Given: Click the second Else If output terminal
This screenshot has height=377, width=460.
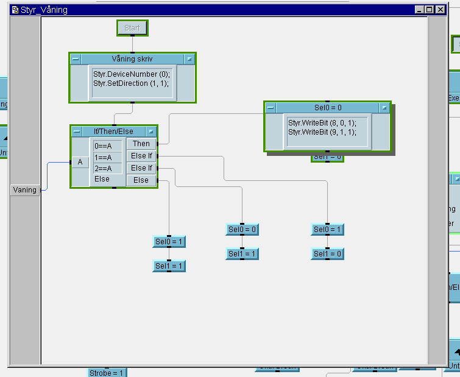Looking at the screenshot, I should click(141, 168).
